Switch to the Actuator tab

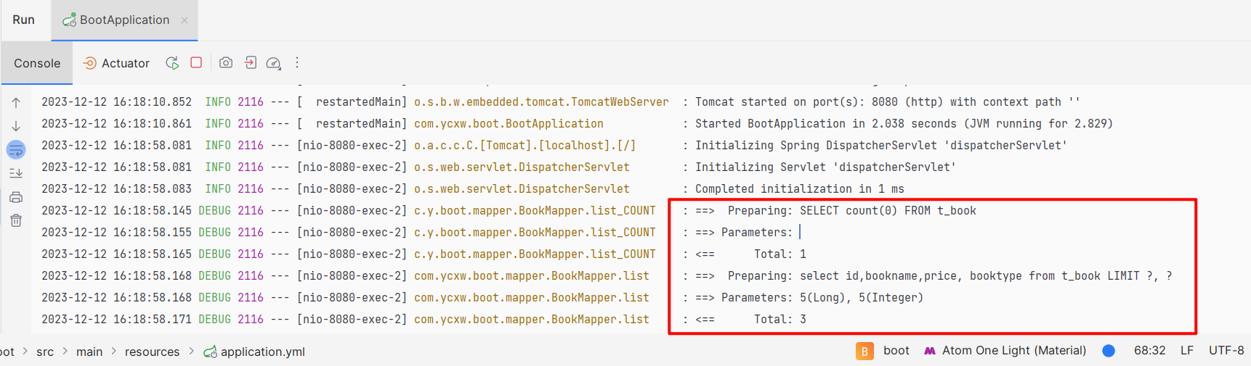[x=116, y=63]
